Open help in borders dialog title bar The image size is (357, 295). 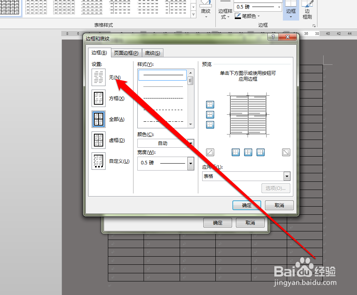273,37
